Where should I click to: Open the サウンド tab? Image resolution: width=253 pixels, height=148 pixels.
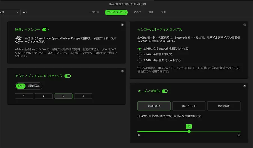tap(94, 12)
